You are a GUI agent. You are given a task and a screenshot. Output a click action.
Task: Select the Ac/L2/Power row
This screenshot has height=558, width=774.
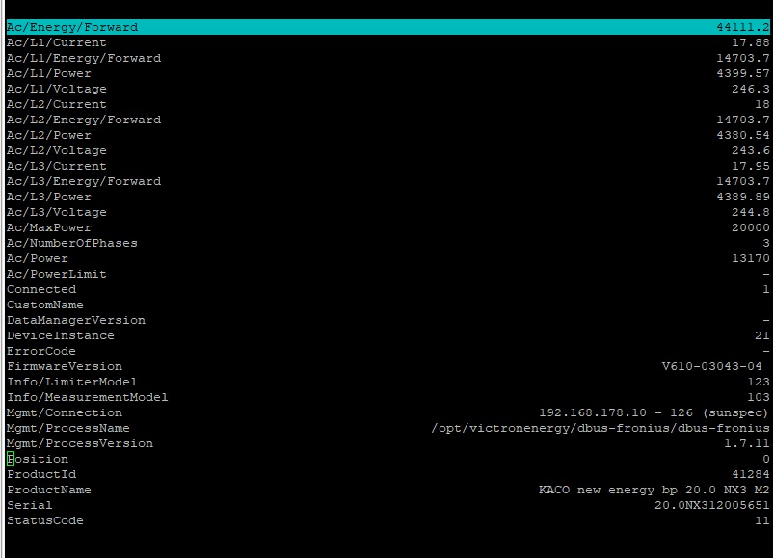coord(387,135)
